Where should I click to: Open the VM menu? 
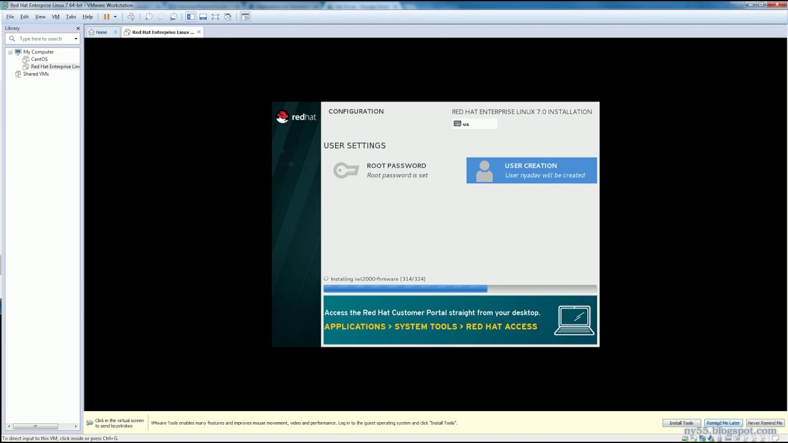tap(55, 17)
